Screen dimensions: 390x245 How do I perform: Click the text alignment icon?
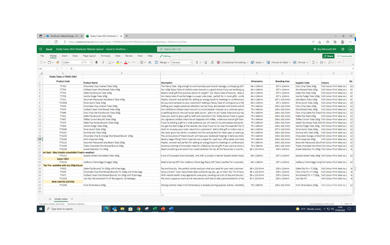[142, 62]
